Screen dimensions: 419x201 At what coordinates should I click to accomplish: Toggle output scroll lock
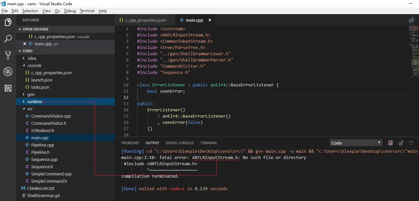401,143
